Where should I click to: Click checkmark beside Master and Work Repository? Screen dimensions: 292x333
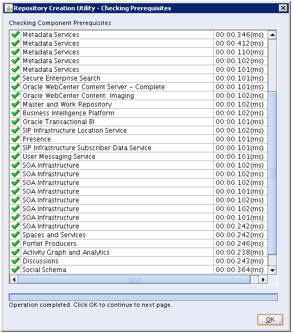[16, 104]
